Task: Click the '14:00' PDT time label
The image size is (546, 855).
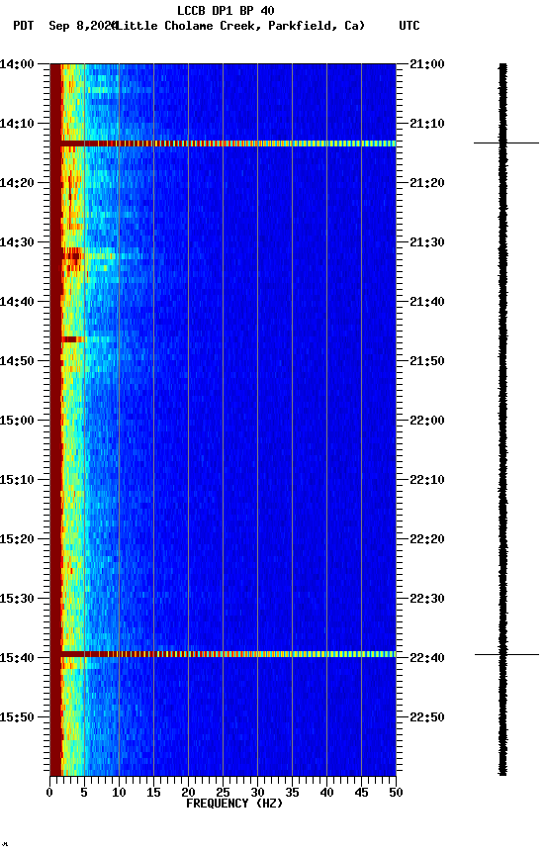Action: tap(17, 64)
